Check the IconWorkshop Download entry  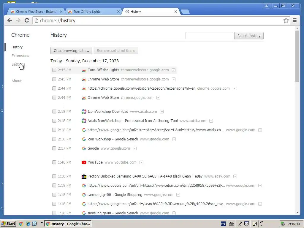point(54,112)
